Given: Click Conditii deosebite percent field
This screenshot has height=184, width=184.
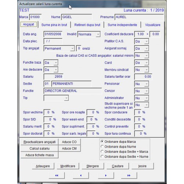Looking at the screenshot, I should coord(138,119).
